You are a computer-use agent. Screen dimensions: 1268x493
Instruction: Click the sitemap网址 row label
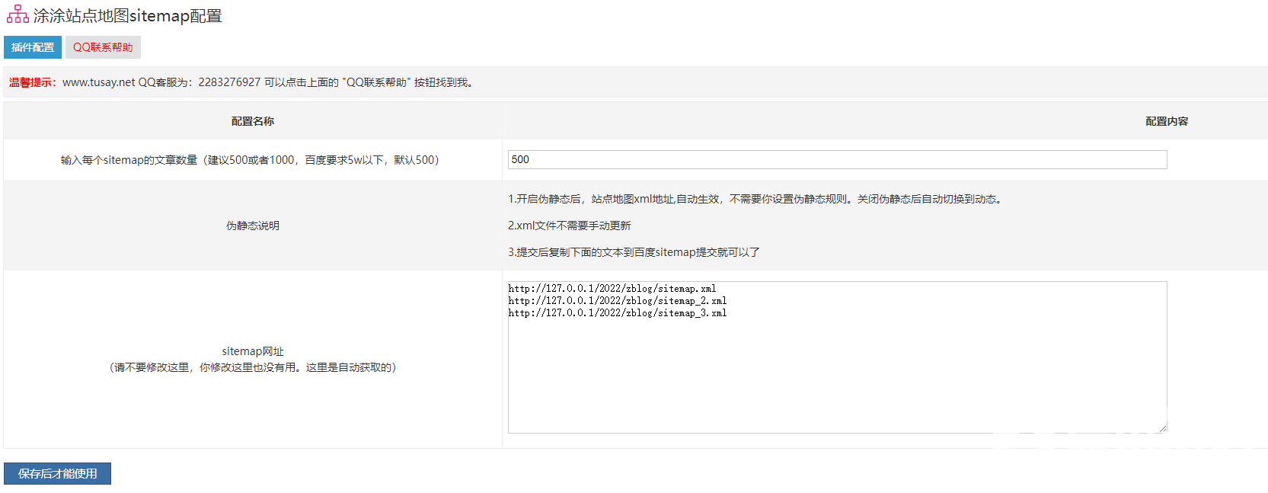coord(253,351)
